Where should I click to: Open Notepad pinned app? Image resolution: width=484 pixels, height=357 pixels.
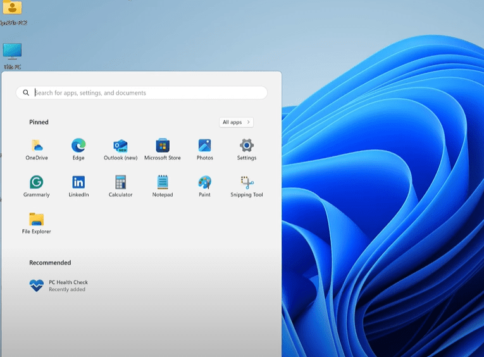coord(163,187)
